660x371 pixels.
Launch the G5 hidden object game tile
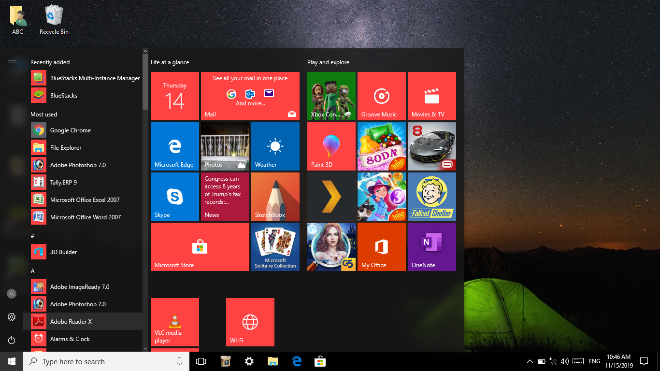(x=331, y=247)
